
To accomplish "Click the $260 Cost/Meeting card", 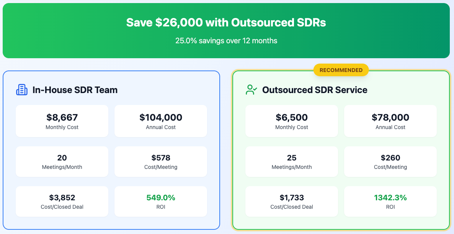I will click(x=390, y=161).
